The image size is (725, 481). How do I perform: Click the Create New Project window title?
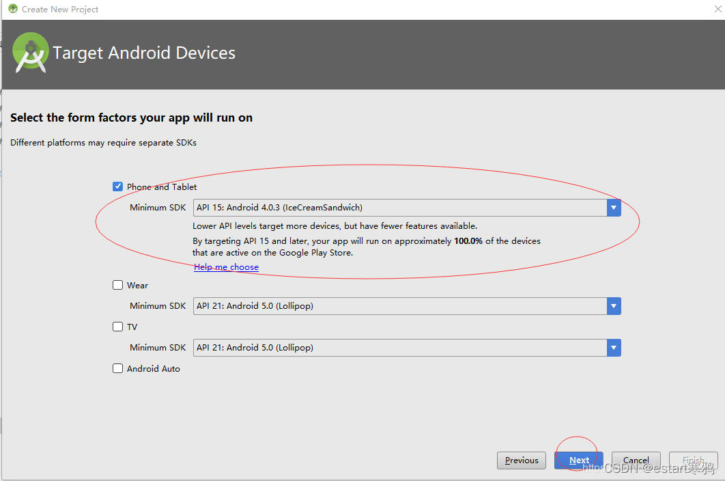point(60,10)
